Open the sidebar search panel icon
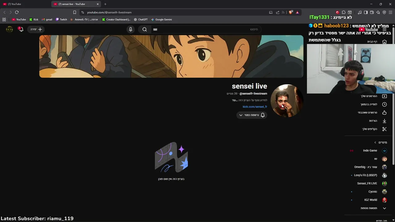The width and height of the screenshot is (395, 222). click(x=350, y=12)
